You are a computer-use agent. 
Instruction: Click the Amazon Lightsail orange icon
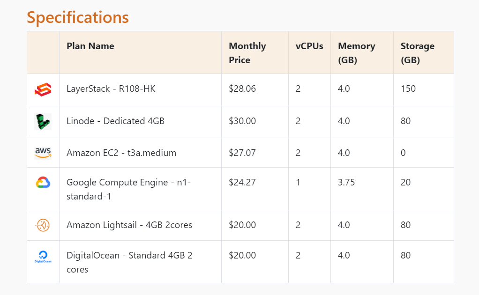[x=43, y=225]
